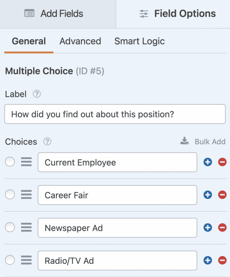Click the Field Options sliders icon
Viewport: 230px width, 277px height.
tap(144, 13)
